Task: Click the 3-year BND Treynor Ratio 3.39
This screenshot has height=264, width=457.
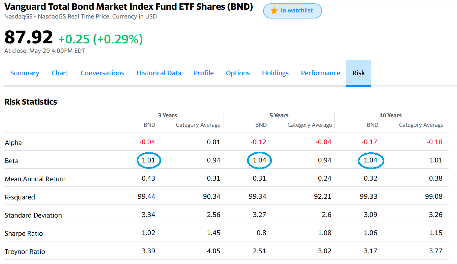Action: click(x=148, y=251)
